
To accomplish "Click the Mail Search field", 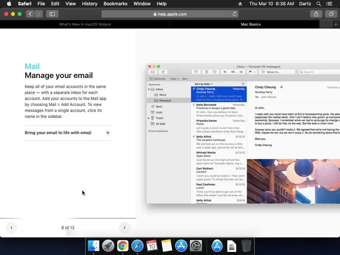I will [319, 72].
